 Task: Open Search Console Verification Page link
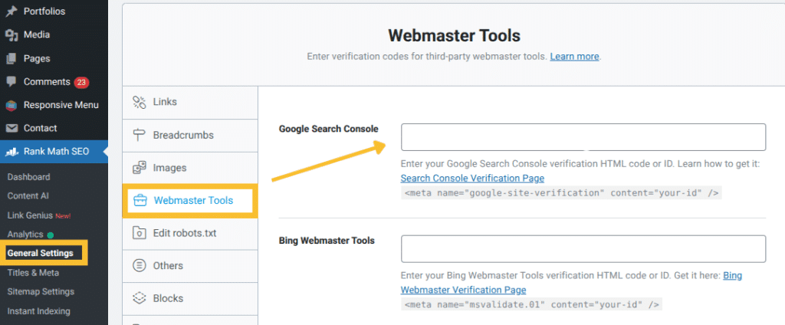click(472, 179)
